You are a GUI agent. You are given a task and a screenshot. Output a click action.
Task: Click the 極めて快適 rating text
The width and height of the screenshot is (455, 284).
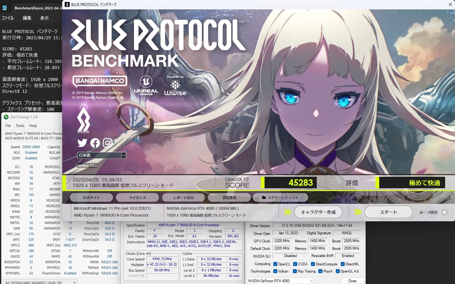[x=424, y=183]
